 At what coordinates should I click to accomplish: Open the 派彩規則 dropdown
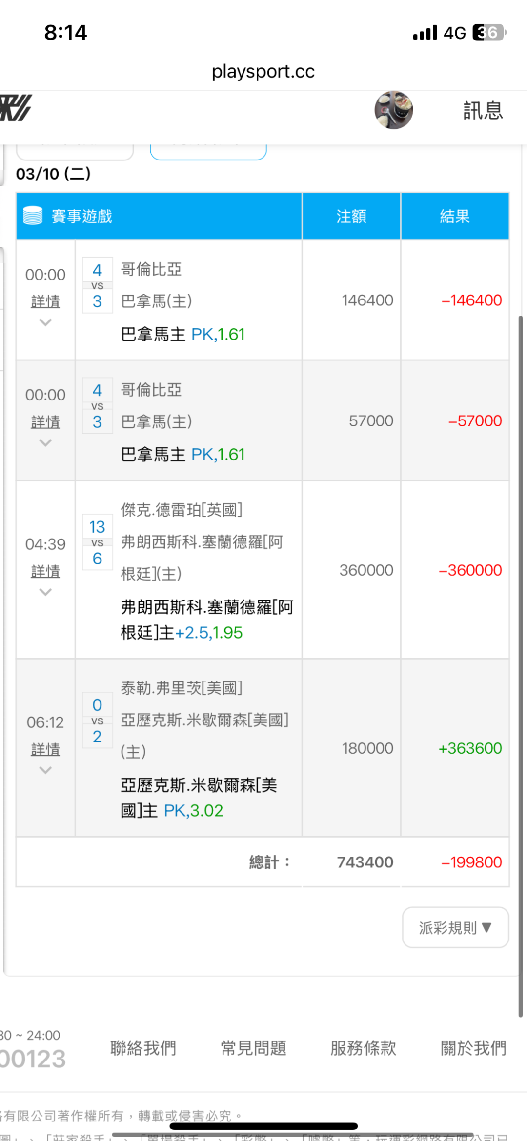point(455,927)
